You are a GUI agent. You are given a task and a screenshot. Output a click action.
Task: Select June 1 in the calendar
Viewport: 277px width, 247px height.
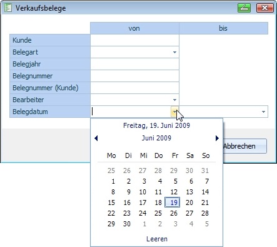coord(113,181)
